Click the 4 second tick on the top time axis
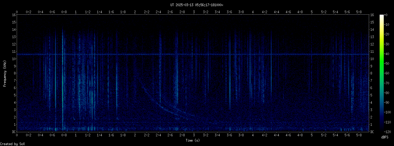Image resolution: width=394 pixels, height=146 pixels. coord(253,12)
